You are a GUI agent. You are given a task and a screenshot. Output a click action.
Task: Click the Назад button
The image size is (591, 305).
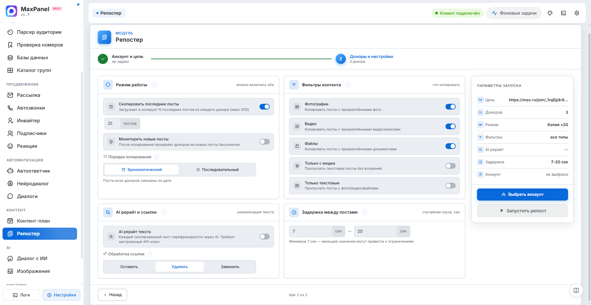pyautogui.click(x=112, y=295)
